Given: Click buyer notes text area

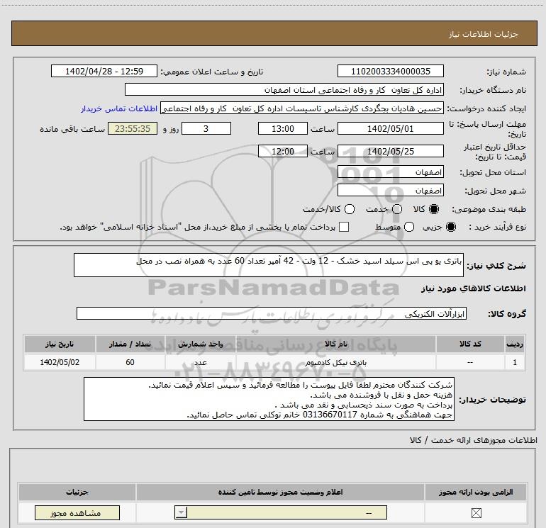Looking at the screenshot, I should [x=269, y=399].
